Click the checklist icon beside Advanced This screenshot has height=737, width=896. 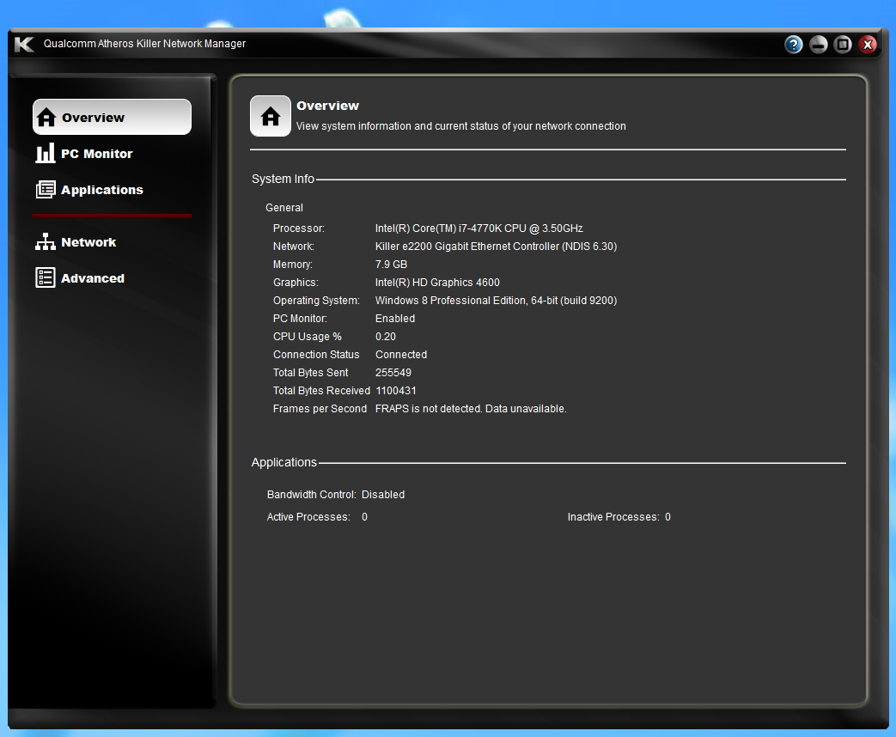[46, 277]
